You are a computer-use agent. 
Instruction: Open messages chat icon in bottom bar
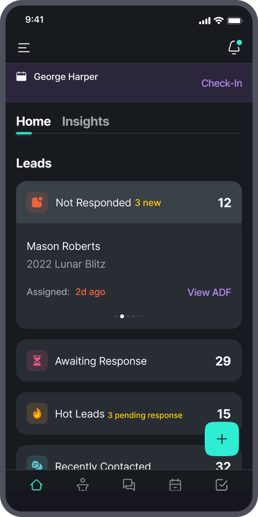click(129, 485)
